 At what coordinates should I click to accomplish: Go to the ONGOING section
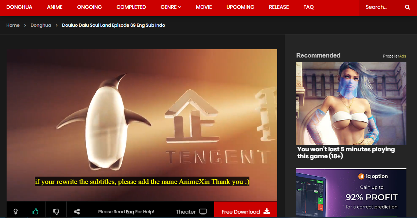pyautogui.click(x=89, y=7)
